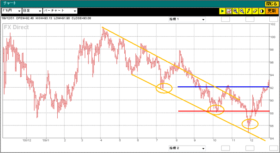The image size is (280, 153).
Task: Click the チャート window title text
Action: (x=10, y=3)
